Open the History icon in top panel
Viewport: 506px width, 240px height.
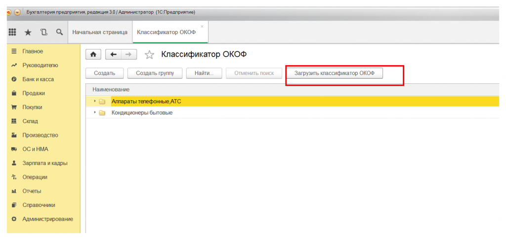click(x=44, y=32)
